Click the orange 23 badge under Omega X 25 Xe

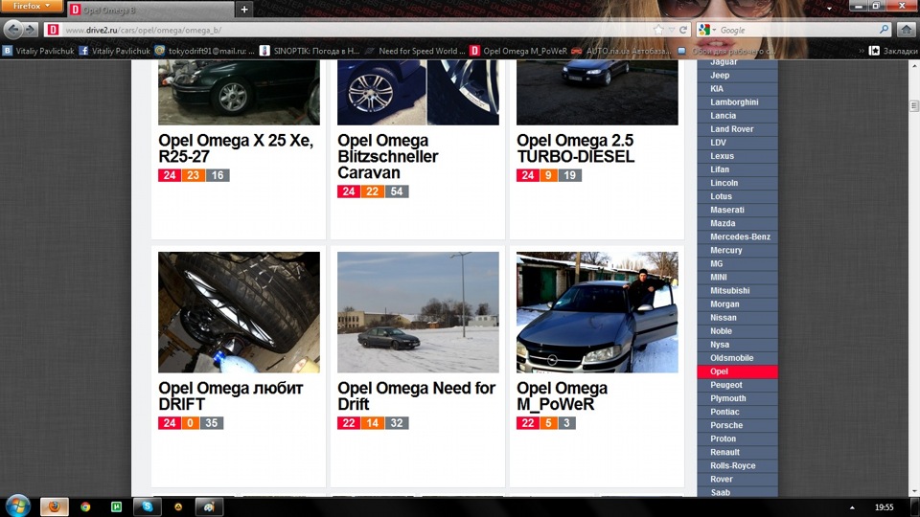tap(193, 175)
